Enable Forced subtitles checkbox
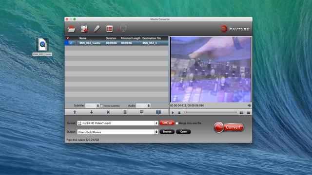Viewport: 312px width, 175px height. (x=102, y=106)
